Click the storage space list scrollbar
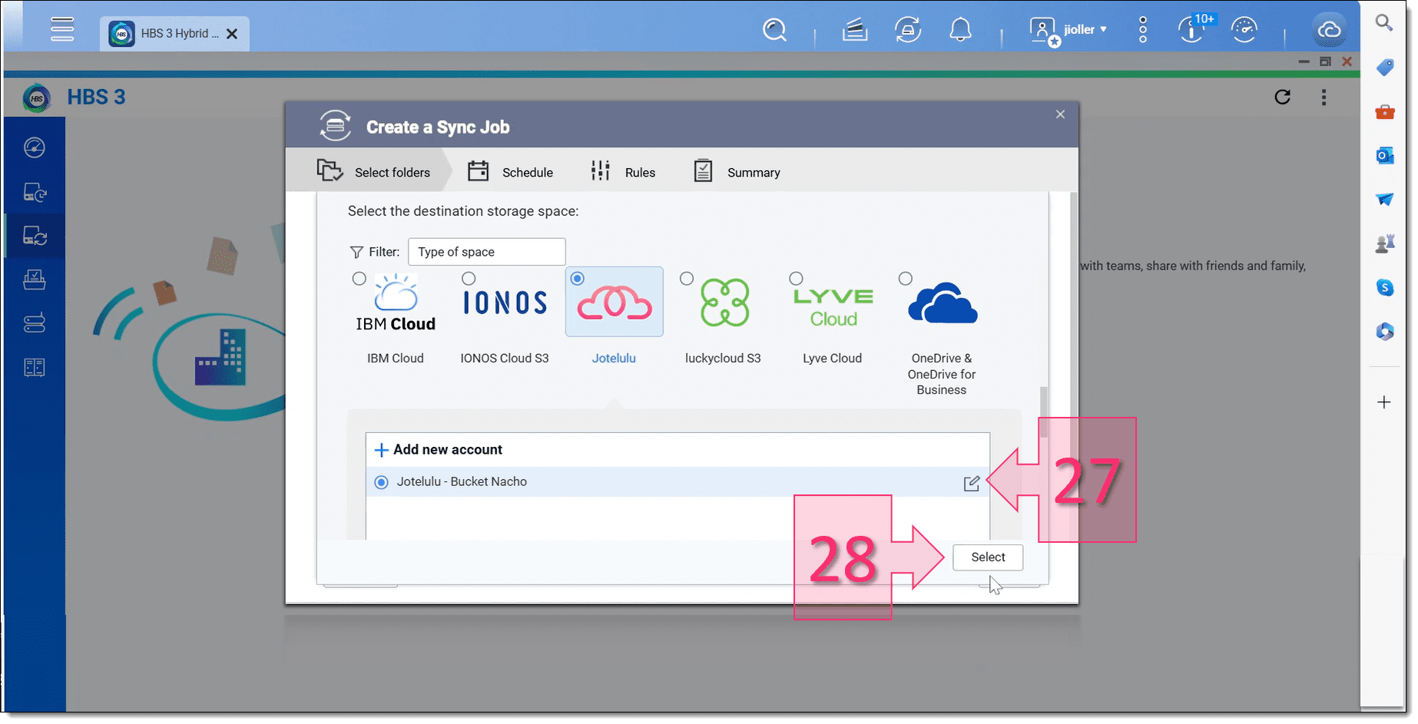The image size is (1418, 724). point(1043,411)
